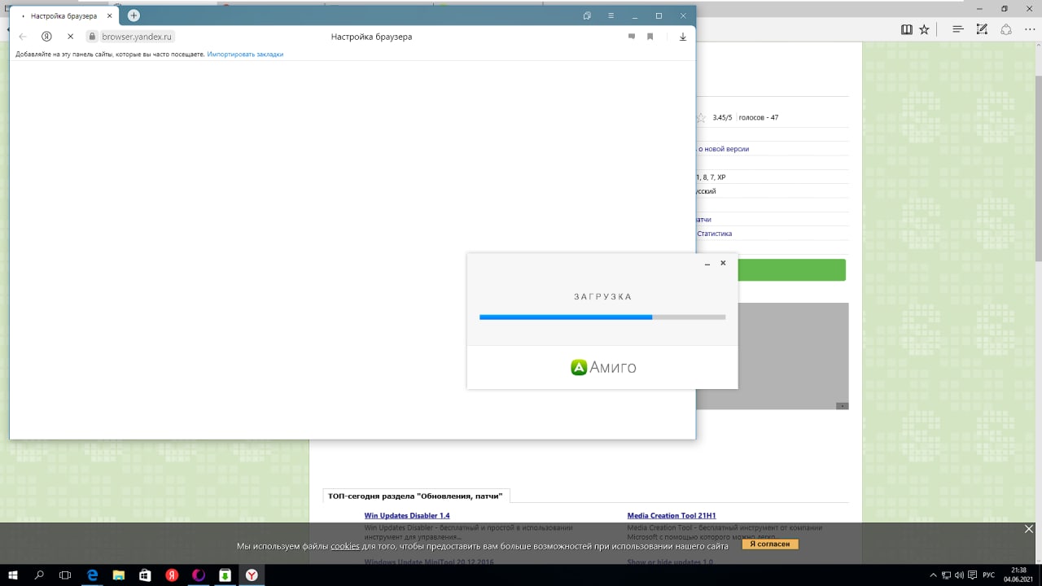The height and width of the screenshot is (586, 1042).
Task: Open the reviews speech-bubble icon in Yandex address bar
Action: [x=632, y=37]
